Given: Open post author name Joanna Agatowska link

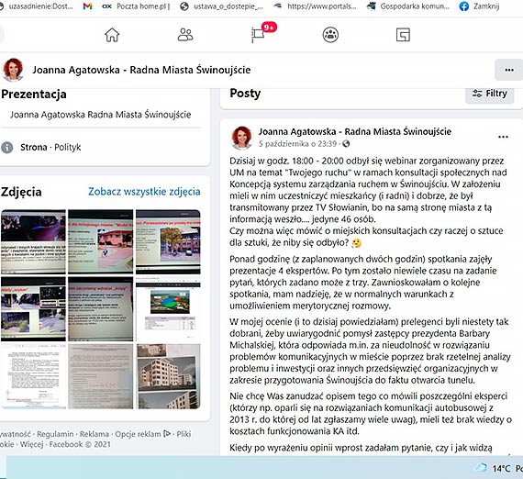Looking at the screenshot, I should coord(355,132).
